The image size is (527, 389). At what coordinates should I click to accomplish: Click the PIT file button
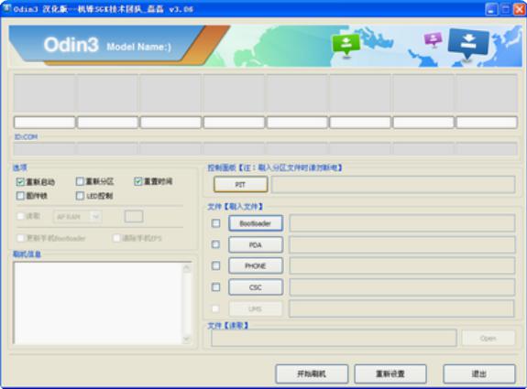coord(241,184)
